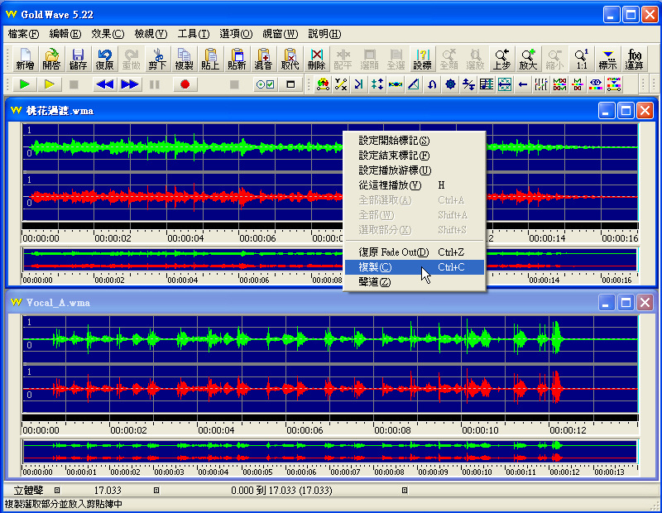Open the 效果 (Effects) menu
The width and height of the screenshot is (662, 513).
click(x=108, y=34)
